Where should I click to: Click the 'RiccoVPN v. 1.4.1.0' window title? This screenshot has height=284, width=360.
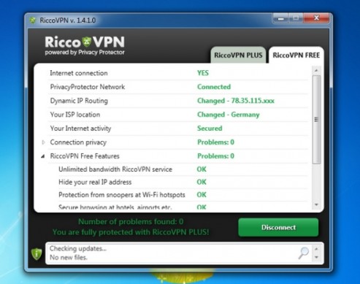(x=68, y=20)
